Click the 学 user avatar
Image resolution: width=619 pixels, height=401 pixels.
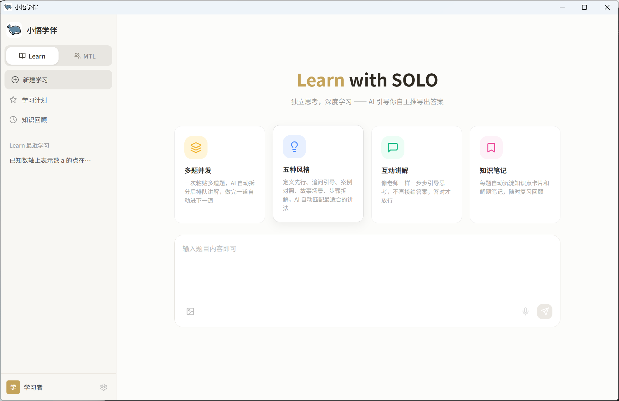tap(13, 387)
